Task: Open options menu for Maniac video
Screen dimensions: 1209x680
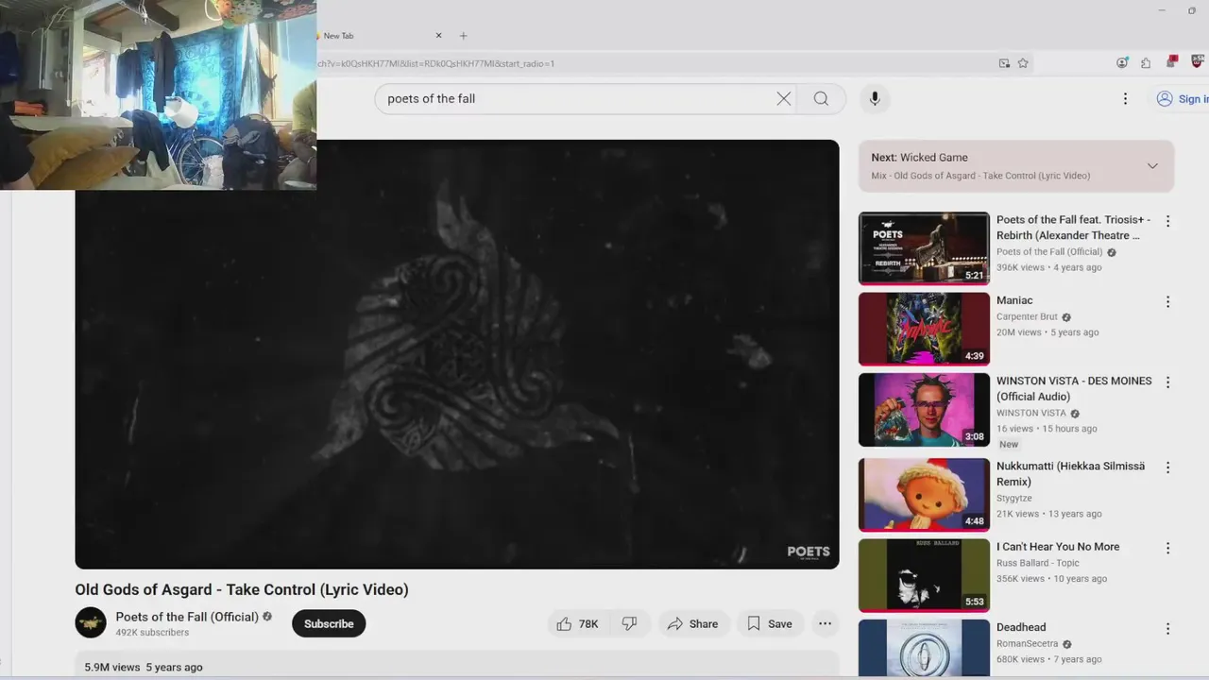Action: [x=1167, y=302]
